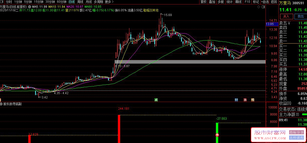
Task: Switch to 周线 weekly chart
Action: (80, 2)
